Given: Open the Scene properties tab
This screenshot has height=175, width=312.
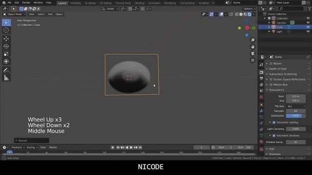Looking at the screenshot, I should [x=261, y=91].
